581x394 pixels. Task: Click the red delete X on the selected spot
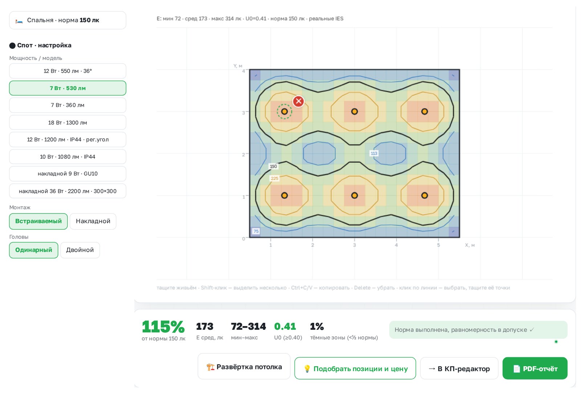pos(298,101)
